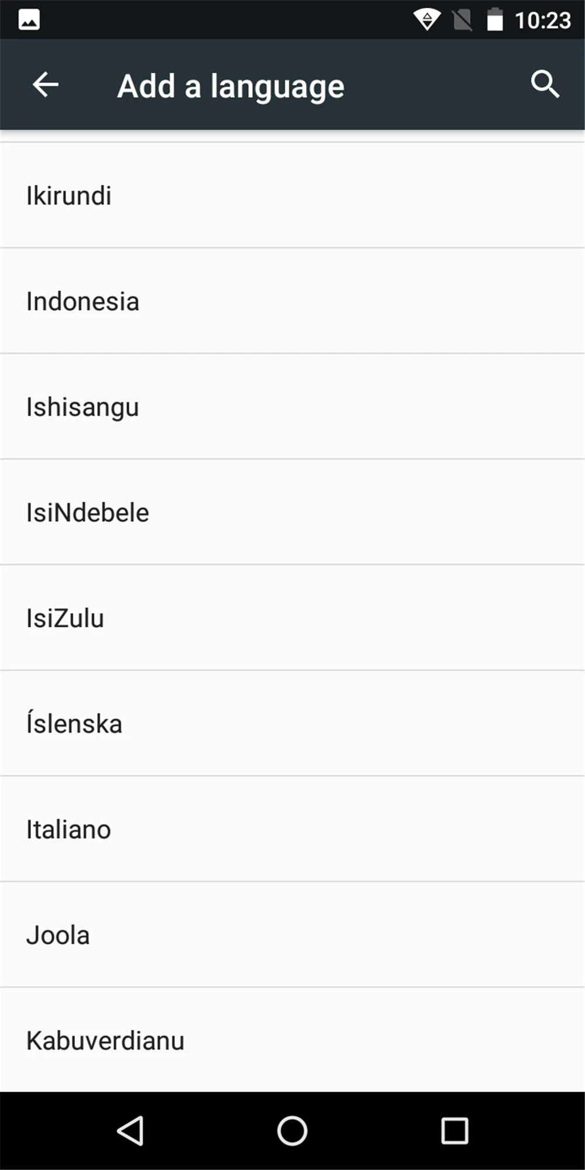Image resolution: width=585 pixels, height=1170 pixels.
Task: Tap the Android back navigation triangle
Action: coord(130,1130)
